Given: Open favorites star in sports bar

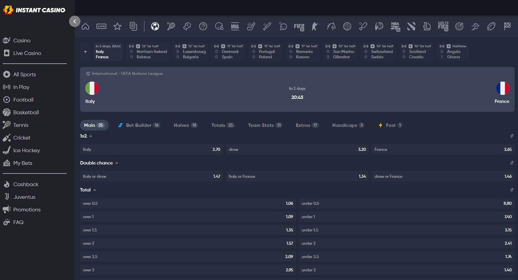Looking at the screenshot, I should pyautogui.click(x=117, y=26).
